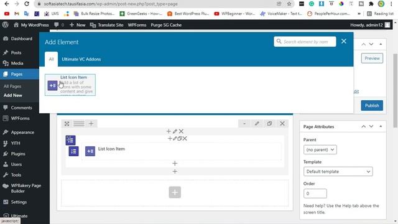Open the New content menu
Screen dimensions: 398x224
pos(77,25)
